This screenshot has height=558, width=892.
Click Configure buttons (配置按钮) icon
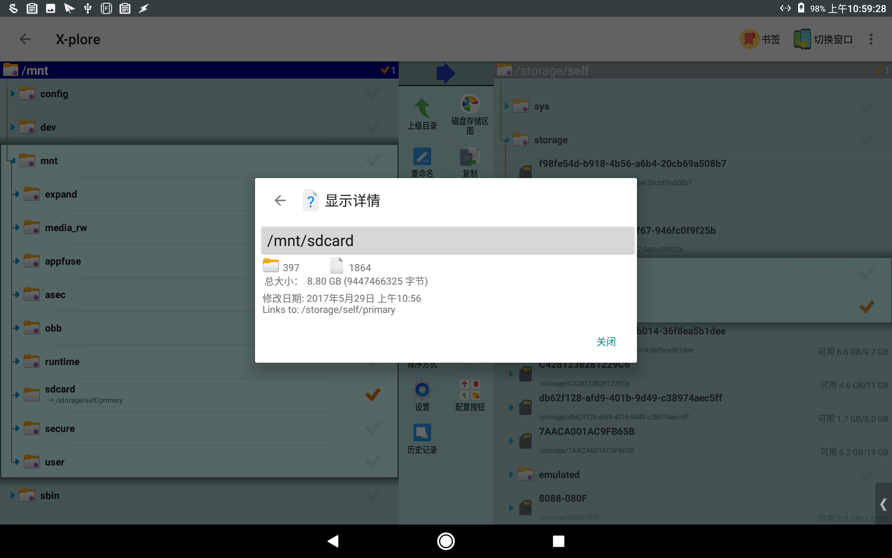coord(470,390)
